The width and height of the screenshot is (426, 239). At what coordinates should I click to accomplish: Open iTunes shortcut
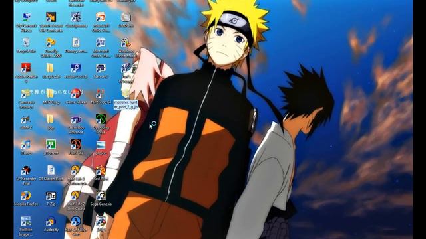click(26, 147)
